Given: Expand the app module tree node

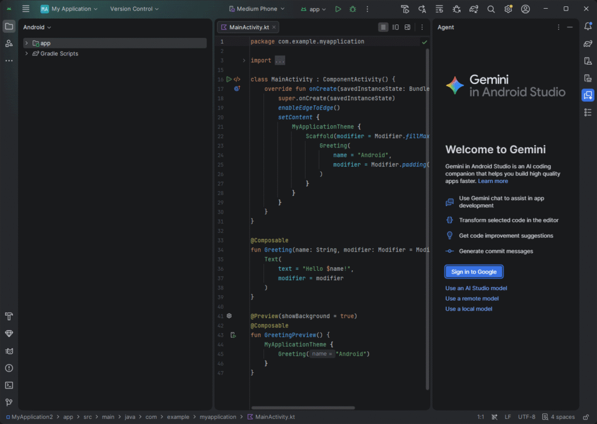Looking at the screenshot, I should click(26, 43).
